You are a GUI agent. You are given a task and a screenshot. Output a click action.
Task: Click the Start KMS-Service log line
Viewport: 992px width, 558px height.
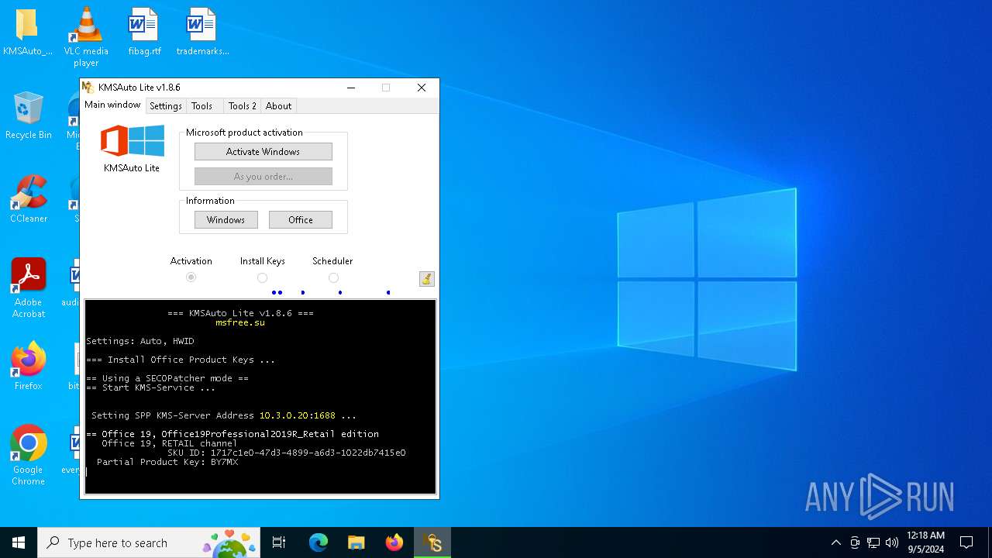[150, 387]
